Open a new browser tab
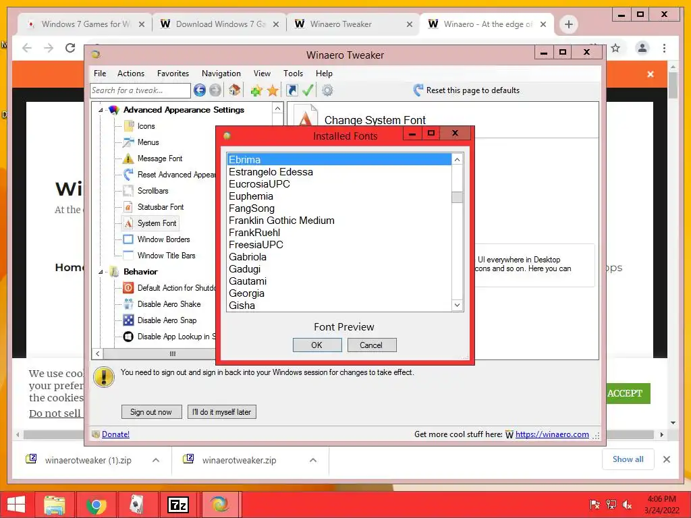The width and height of the screenshot is (691, 518). (x=568, y=24)
